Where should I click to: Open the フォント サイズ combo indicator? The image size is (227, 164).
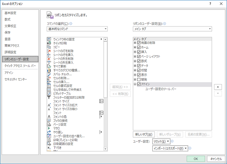click(101, 101)
